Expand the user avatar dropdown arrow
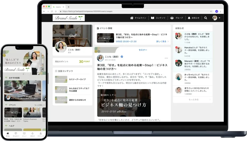The height and width of the screenshot is (141, 247). point(219,18)
